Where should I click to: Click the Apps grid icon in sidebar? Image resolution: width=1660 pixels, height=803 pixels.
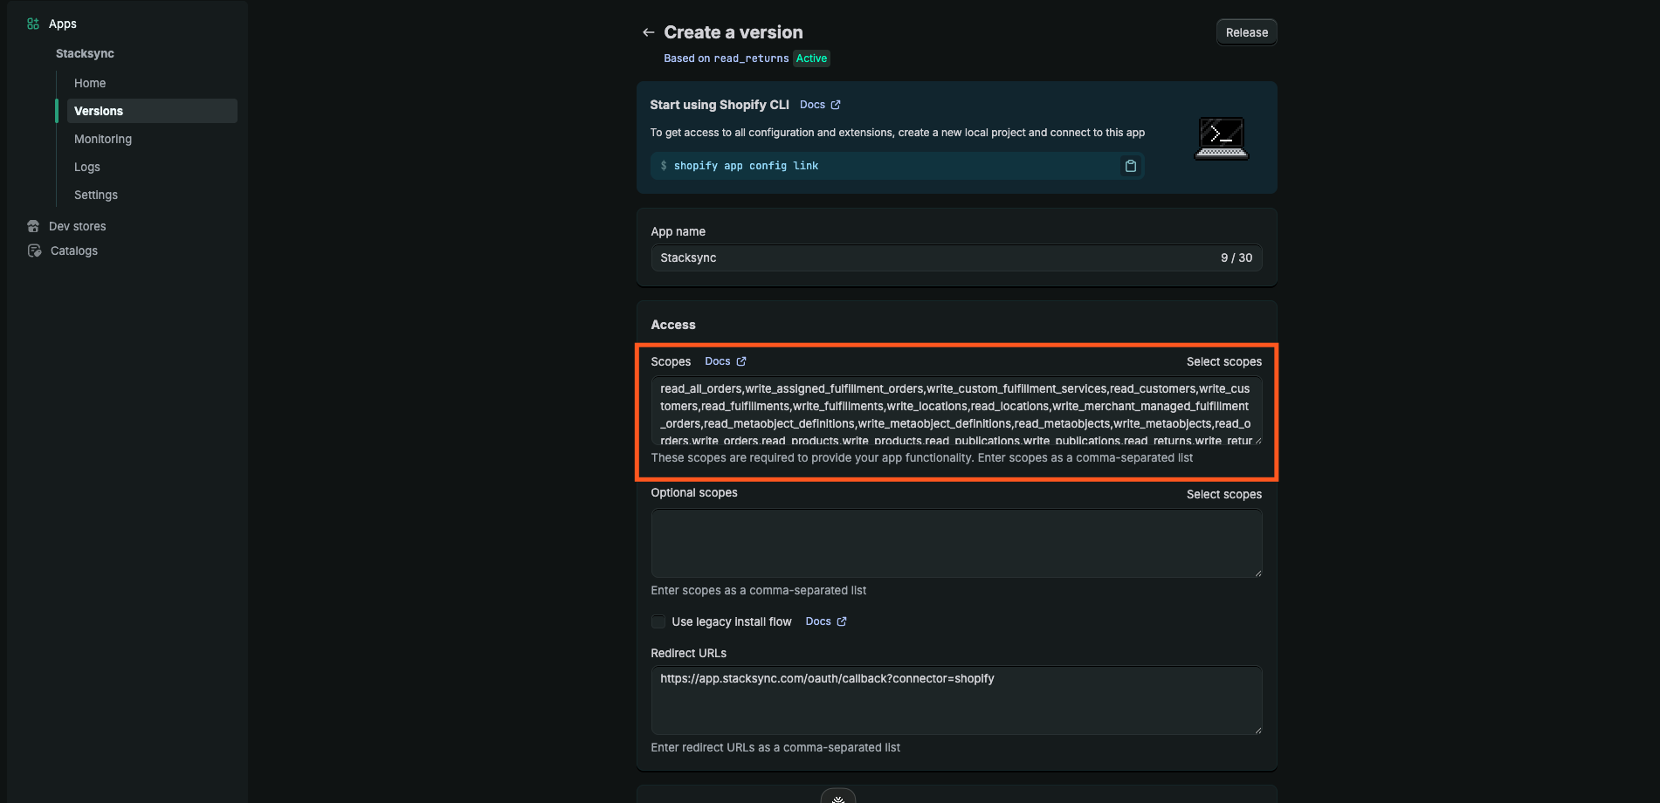[33, 24]
